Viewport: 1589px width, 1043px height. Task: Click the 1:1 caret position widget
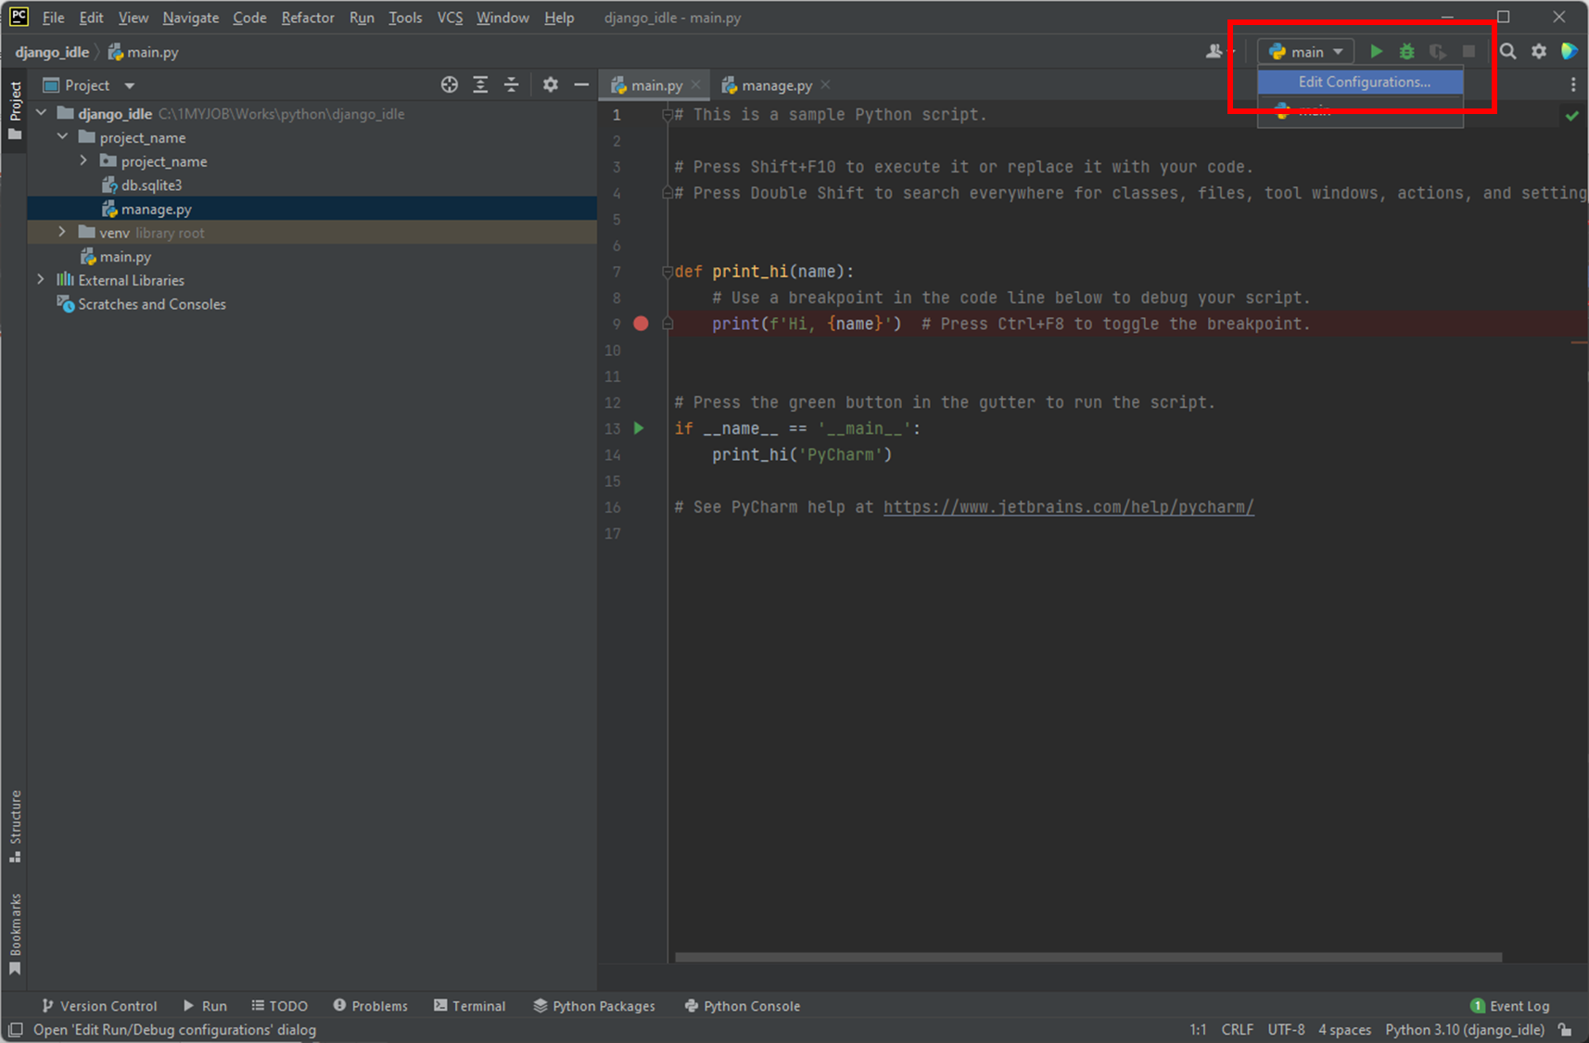pyautogui.click(x=1198, y=1030)
